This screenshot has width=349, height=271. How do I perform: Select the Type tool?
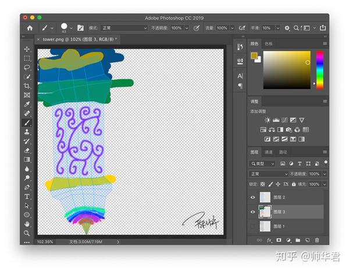coord(27,197)
